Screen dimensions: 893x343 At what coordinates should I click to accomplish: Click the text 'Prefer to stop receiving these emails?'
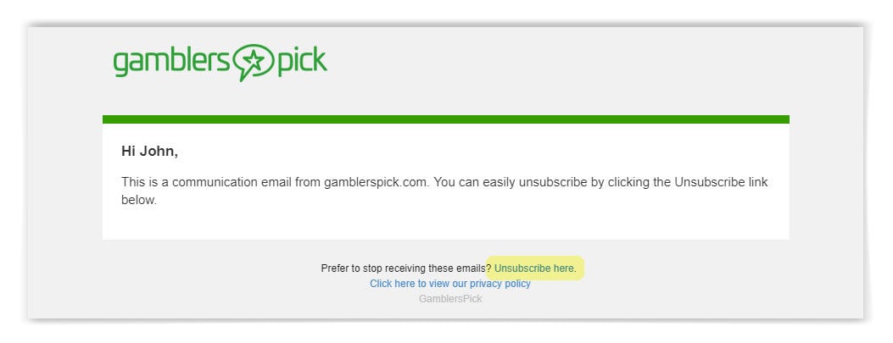coord(406,268)
